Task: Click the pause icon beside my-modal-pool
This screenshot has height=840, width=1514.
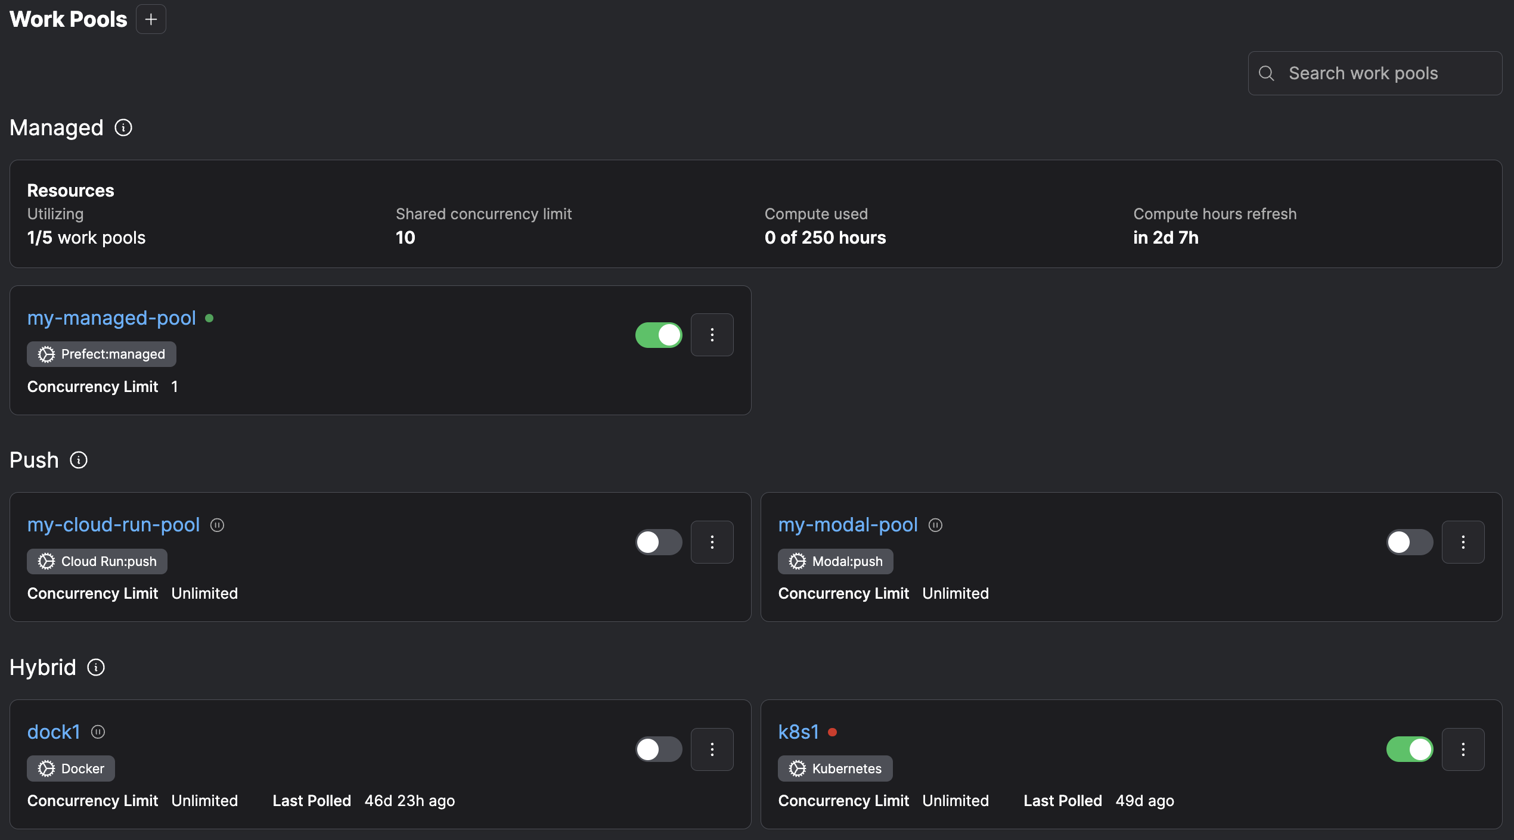Action: pyautogui.click(x=935, y=525)
